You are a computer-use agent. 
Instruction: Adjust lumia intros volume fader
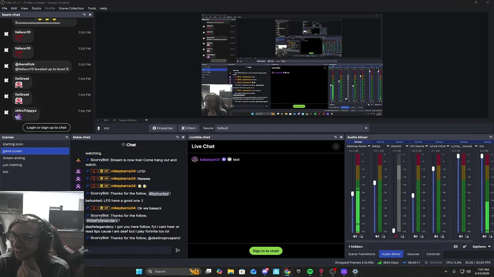pyautogui.click(x=433, y=169)
